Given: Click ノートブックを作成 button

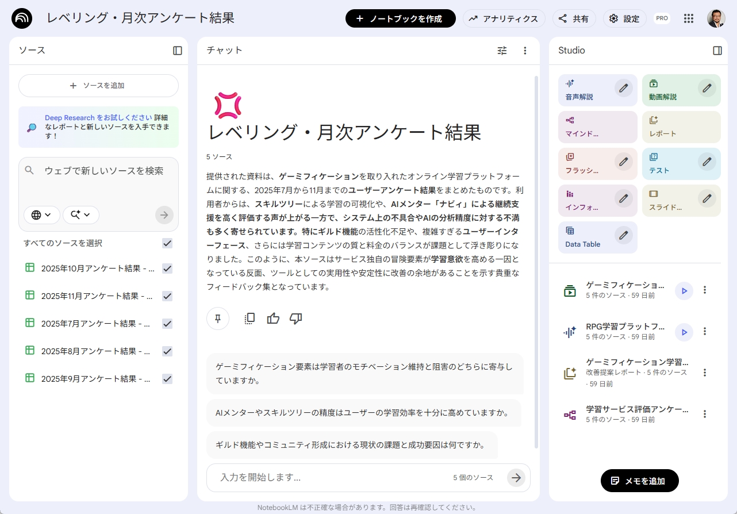Looking at the screenshot, I should 401,18.
